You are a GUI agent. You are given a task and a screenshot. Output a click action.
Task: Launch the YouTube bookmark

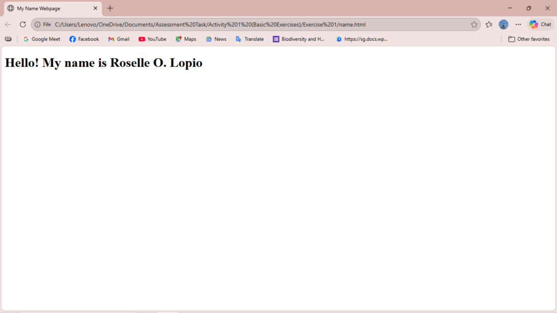(x=152, y=39)
